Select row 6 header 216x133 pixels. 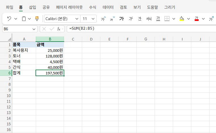[6, 73]
